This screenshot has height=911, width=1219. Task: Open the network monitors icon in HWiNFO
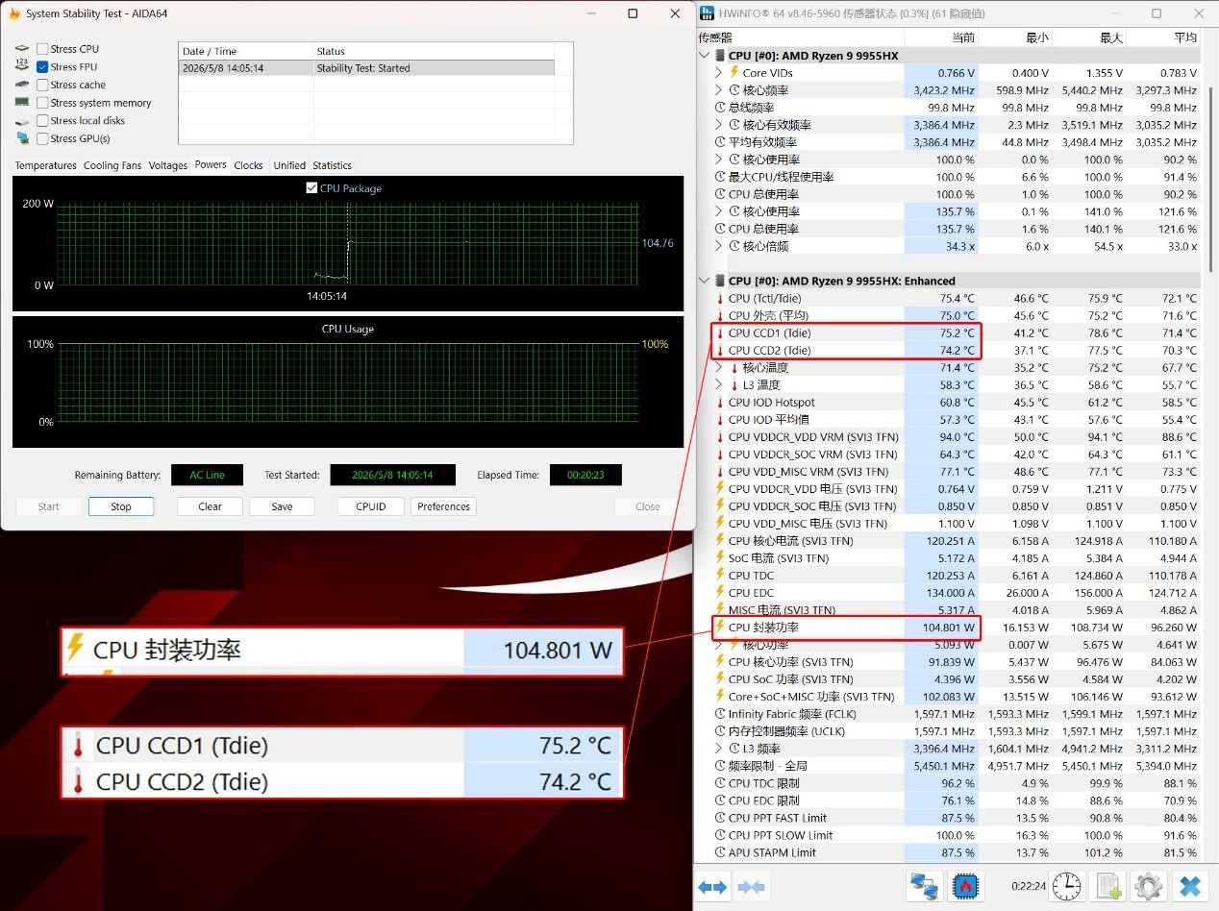pos(926,886)
